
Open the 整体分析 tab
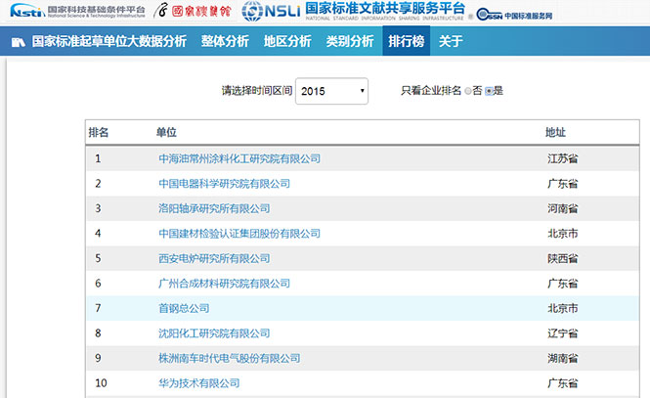coord(225,41)
